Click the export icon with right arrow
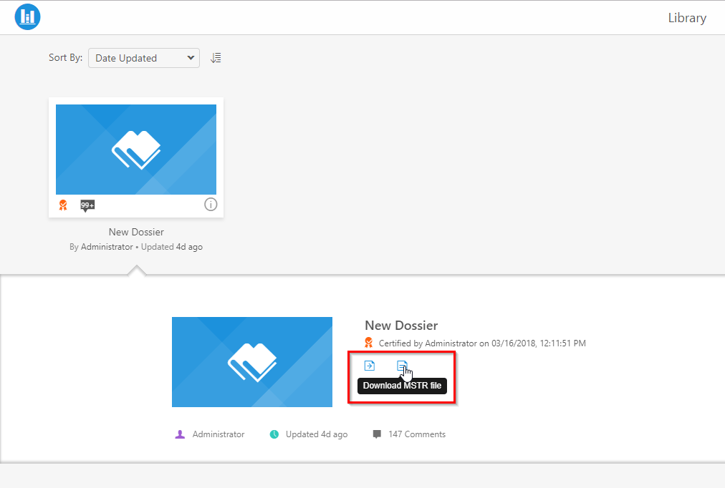Viewport: 725px width, 488px height. pyautogui.click(x=370, y=366)
